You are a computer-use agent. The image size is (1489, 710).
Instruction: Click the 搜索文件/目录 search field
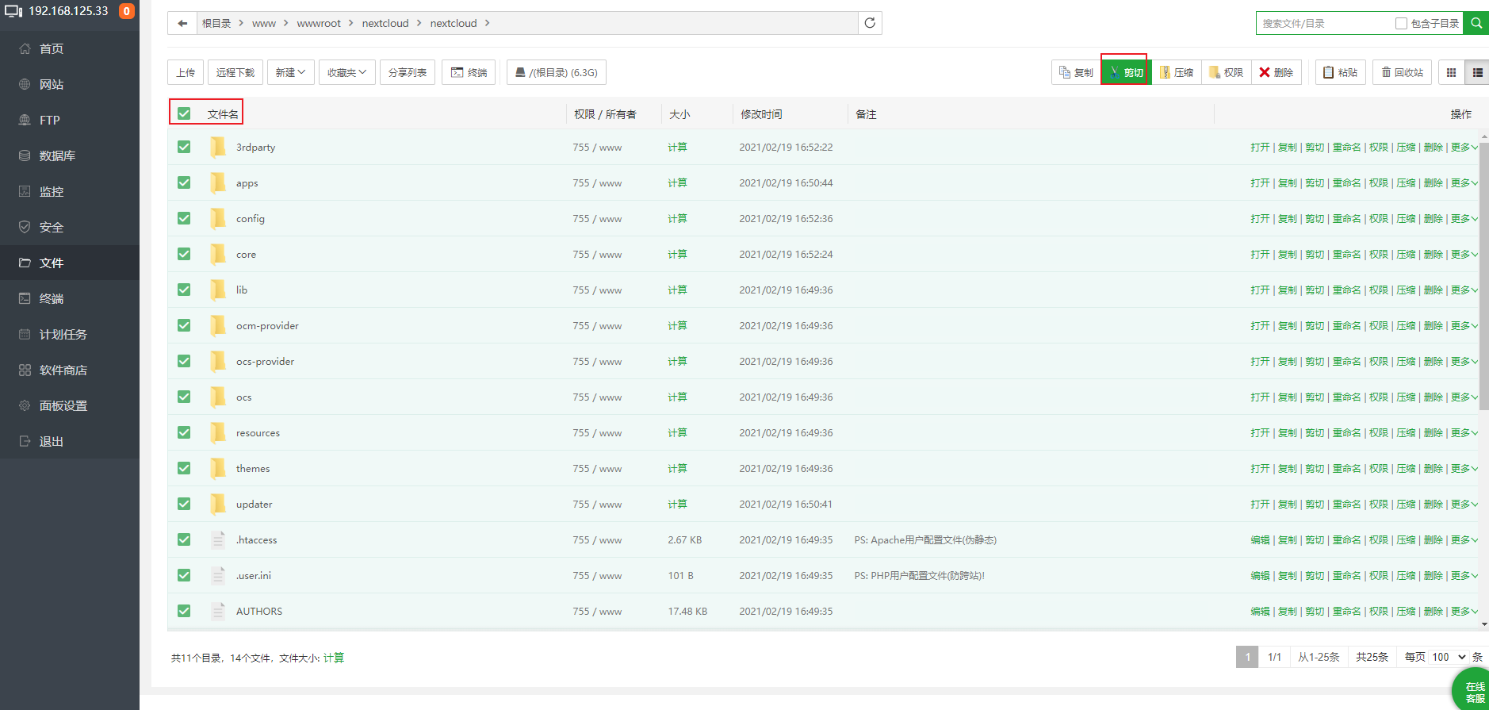tap(1324, 23)
